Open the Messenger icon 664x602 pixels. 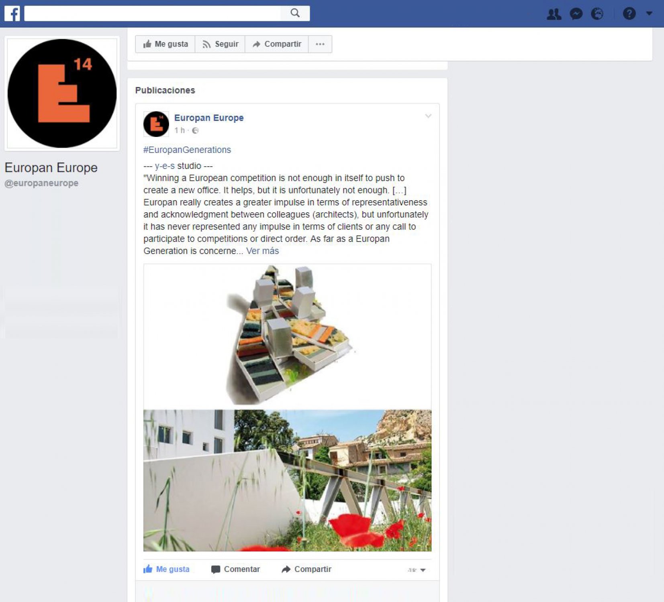[x=576, y=14]
